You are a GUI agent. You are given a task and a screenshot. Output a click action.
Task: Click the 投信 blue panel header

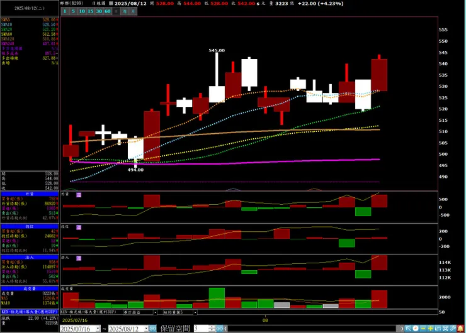30,227
